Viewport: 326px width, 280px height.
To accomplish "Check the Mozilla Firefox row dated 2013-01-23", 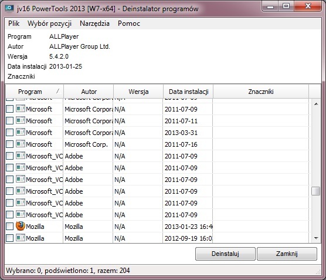I will click(x=9, y=227).
